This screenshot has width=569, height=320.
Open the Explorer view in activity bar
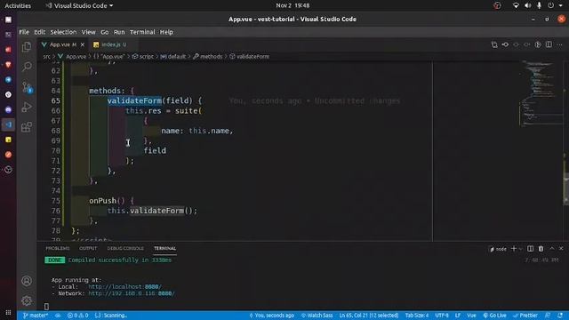click(x=27, y=47)
